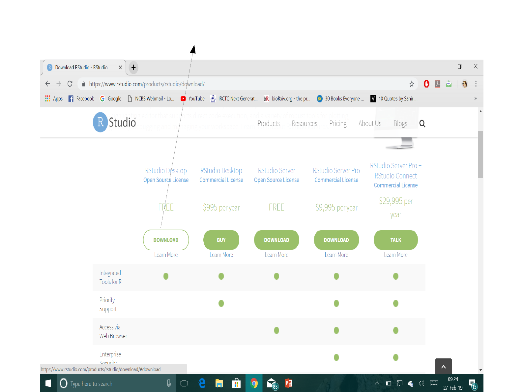Click BUY for RStudio Desktop Commercial License

tap(221, 240)
